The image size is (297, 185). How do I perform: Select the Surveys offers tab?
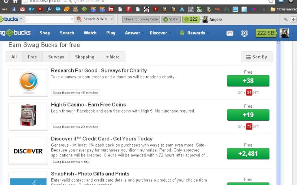click(56, 57)
